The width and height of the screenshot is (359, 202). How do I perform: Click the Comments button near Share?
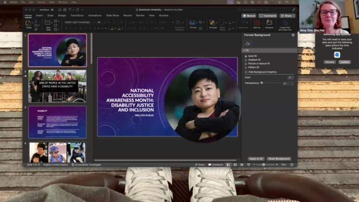[268, 16]
